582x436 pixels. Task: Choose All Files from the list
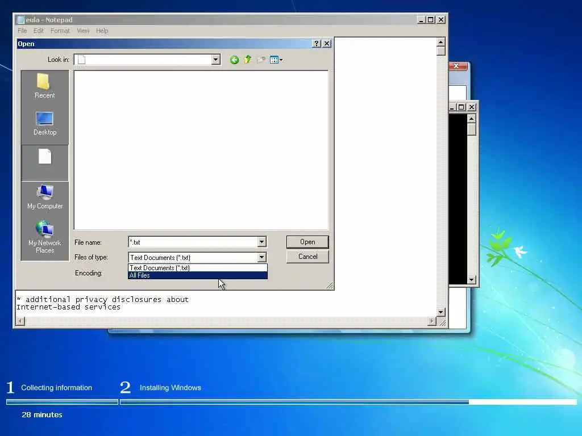(x=197, y=275)
